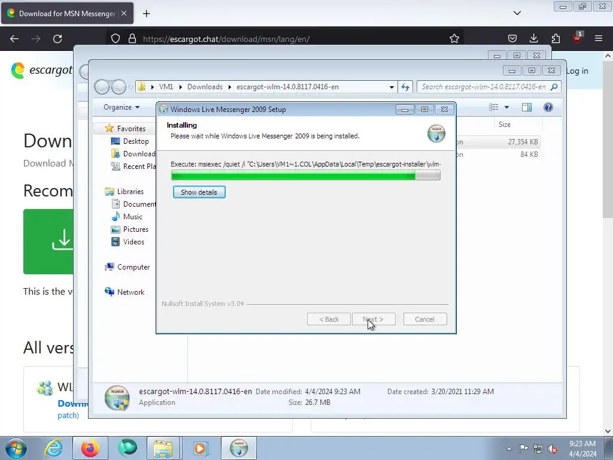Click the Pocket save icon in Firefox

[512, 39]
